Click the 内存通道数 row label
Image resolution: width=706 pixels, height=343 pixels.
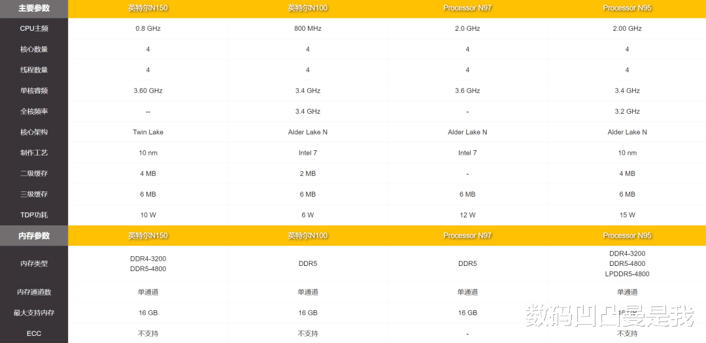34,292
